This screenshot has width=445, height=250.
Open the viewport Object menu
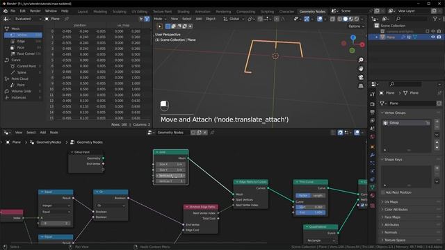coord(210,19)
